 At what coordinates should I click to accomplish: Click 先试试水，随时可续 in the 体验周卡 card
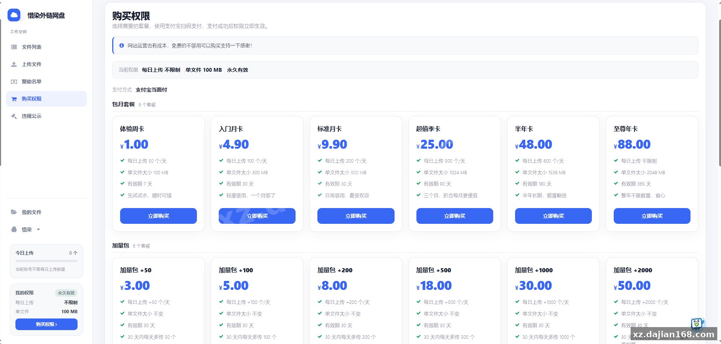[150, 195]
